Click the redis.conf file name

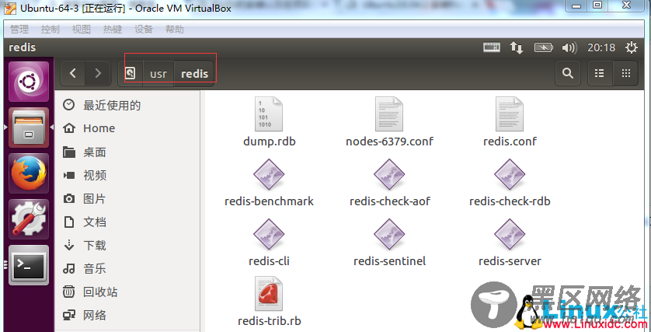tap(510, 142)
